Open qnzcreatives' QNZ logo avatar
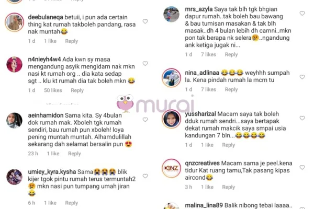This screenshot has height=209, width=314. click(x=171, y=168)
